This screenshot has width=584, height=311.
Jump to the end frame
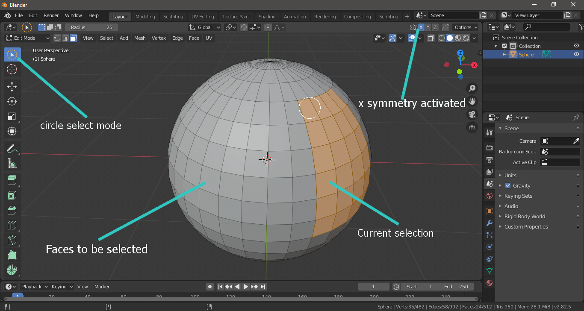[263, 287]
